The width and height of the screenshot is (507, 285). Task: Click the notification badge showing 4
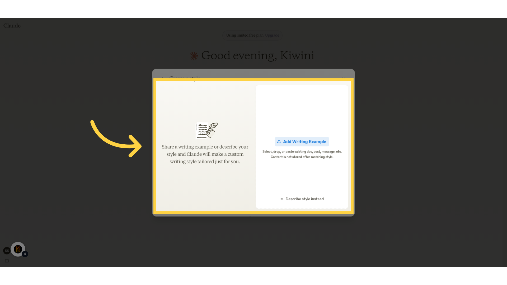tap(25, 254)
